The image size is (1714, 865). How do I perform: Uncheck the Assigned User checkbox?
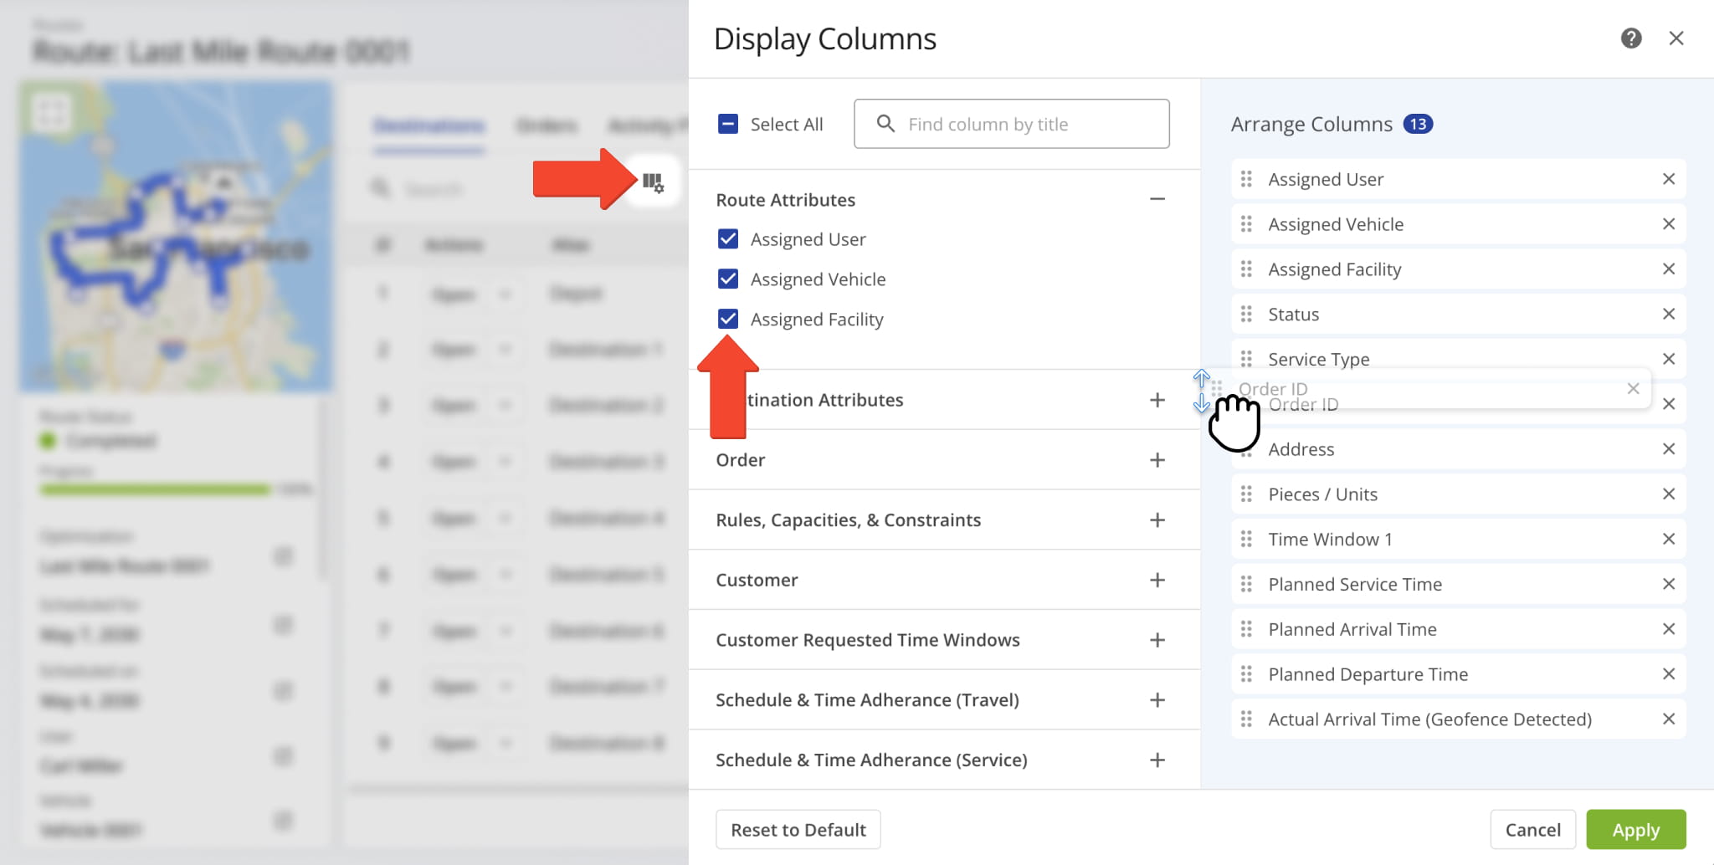[x=728, y=239]
